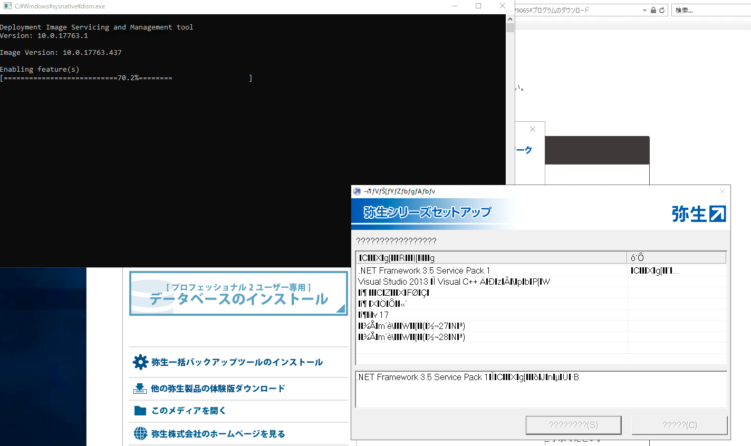
Task: Select the .NET Framework 3.5 Service Pack 1 row
Action: click(x=425, y=270)
